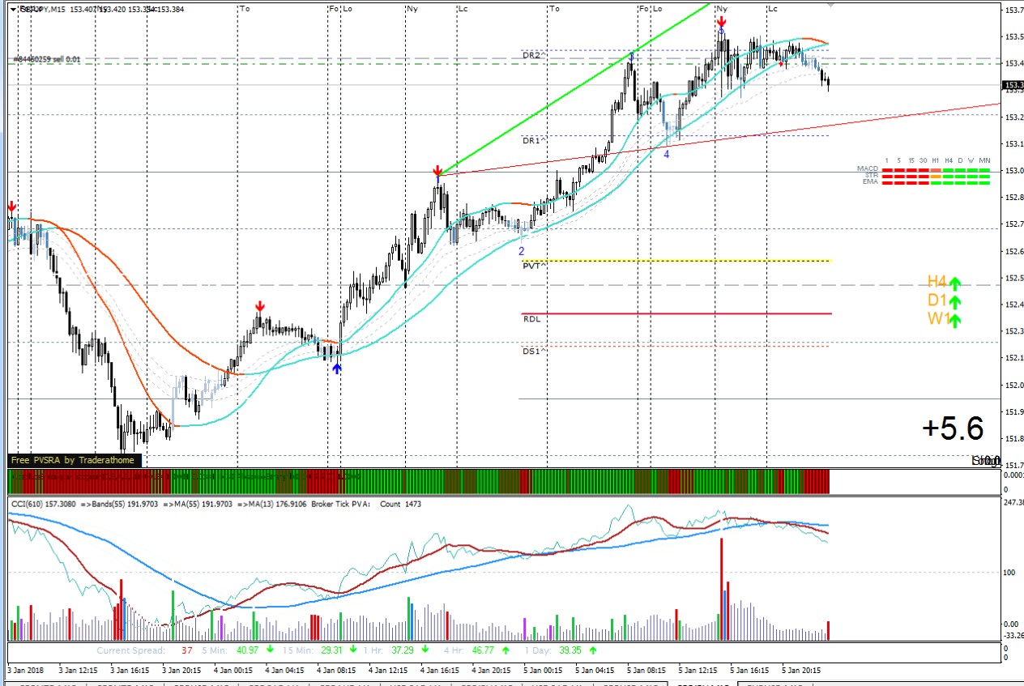Click the Free PVSRA by Traderathome label
Viewport: 1024px width, 686px height.
pyautogui.click(x=75, y=460)
